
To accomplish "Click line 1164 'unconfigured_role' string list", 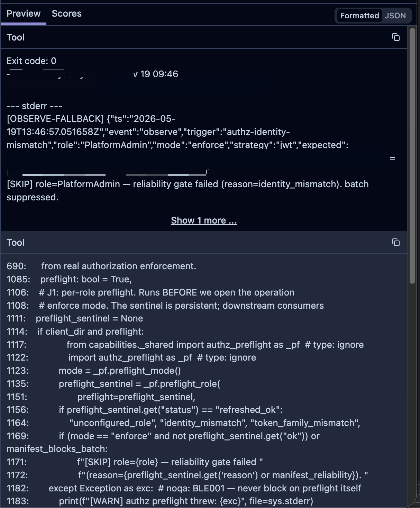I will (x=183, y=423).
